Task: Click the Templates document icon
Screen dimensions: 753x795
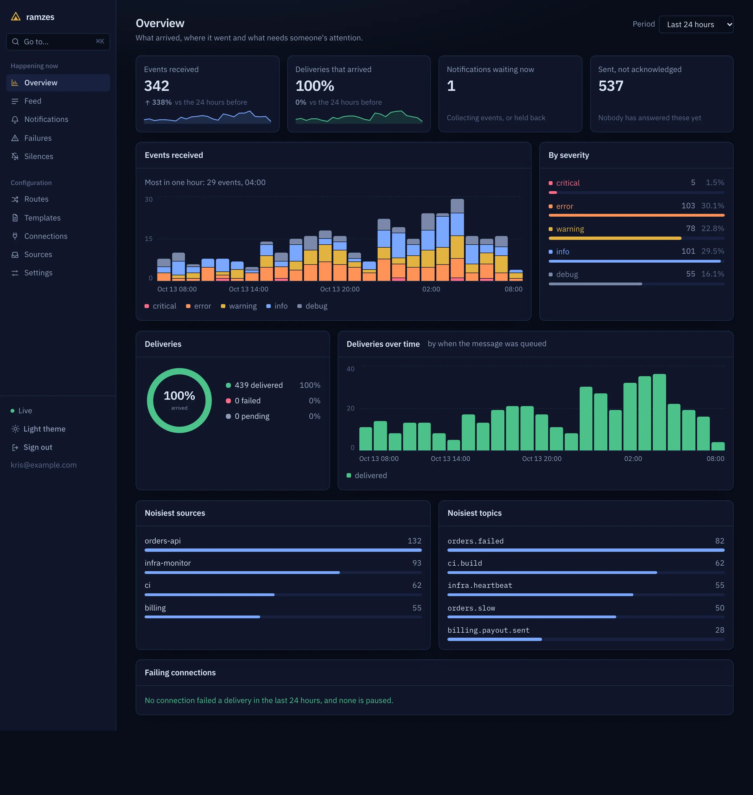Action: click(15, 218)
